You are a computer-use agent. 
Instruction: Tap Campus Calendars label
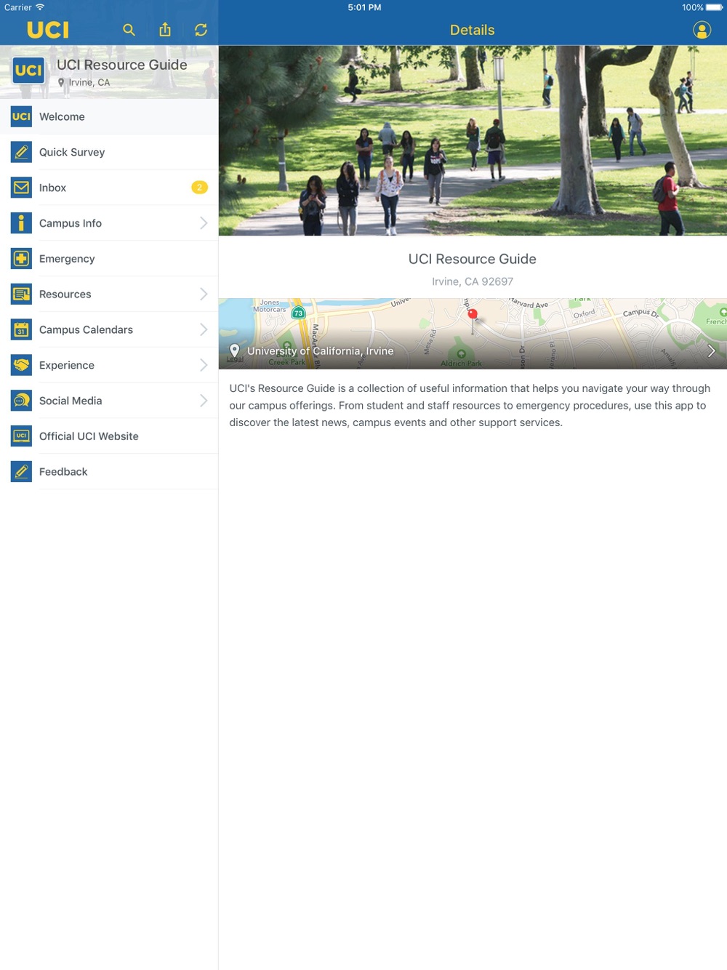pyautogui.click(x=86, y=330)
